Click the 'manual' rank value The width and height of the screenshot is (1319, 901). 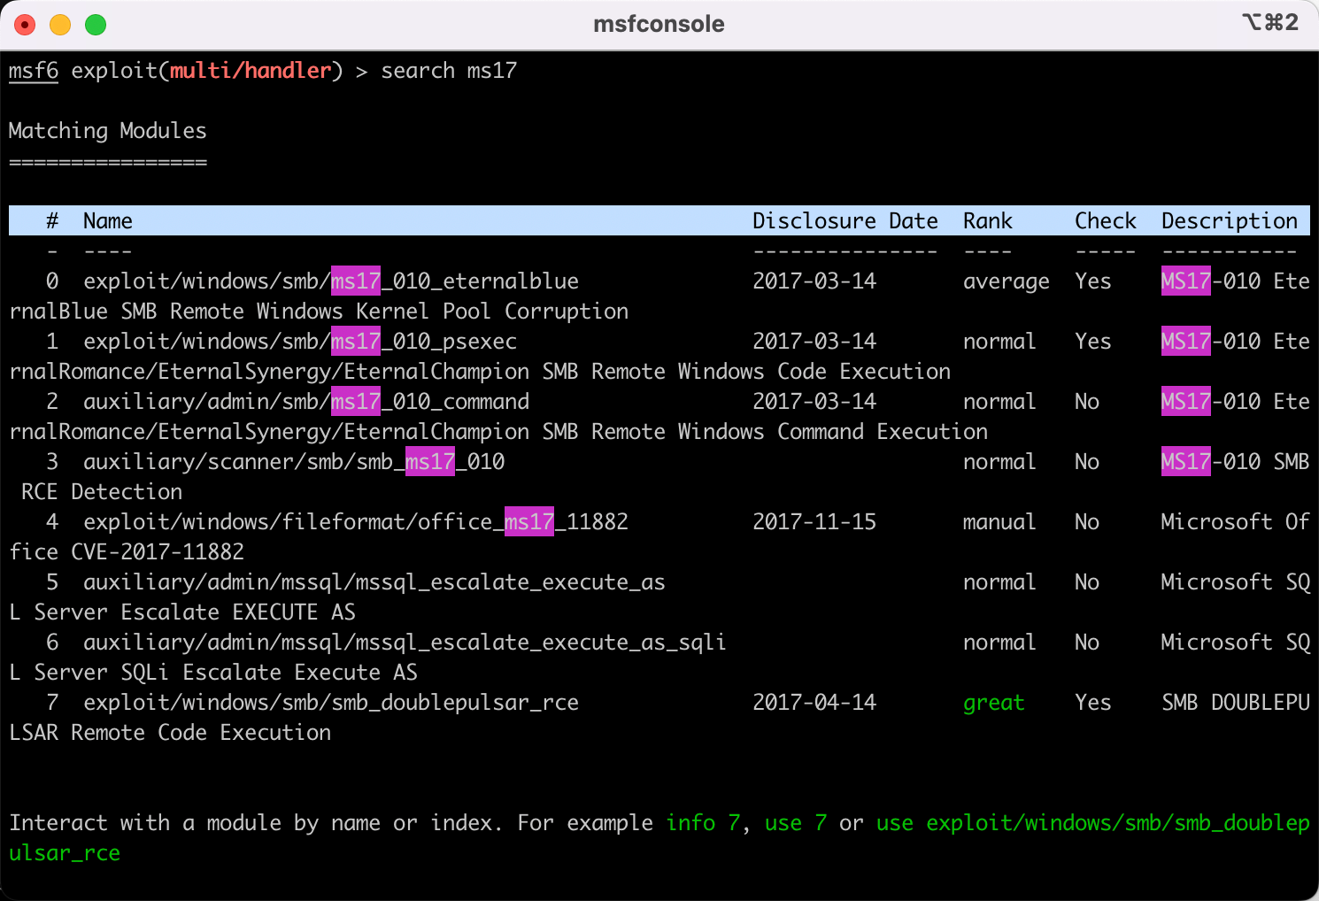999,522
